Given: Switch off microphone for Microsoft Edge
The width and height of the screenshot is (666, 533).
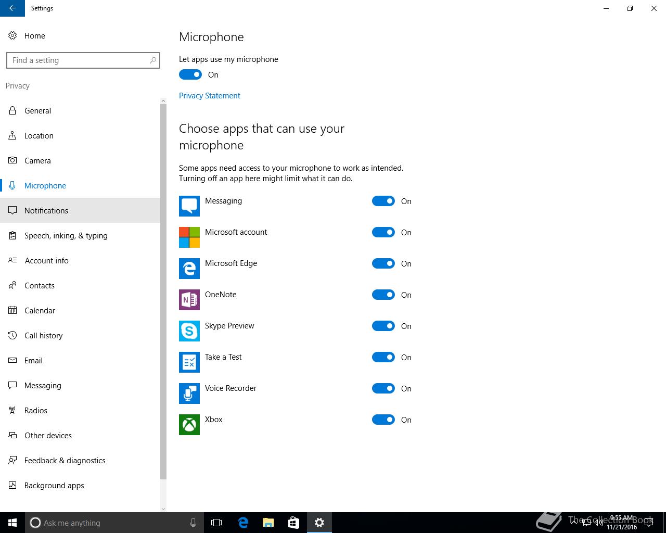Looking at the screenshot, I should tap(383, 263).
